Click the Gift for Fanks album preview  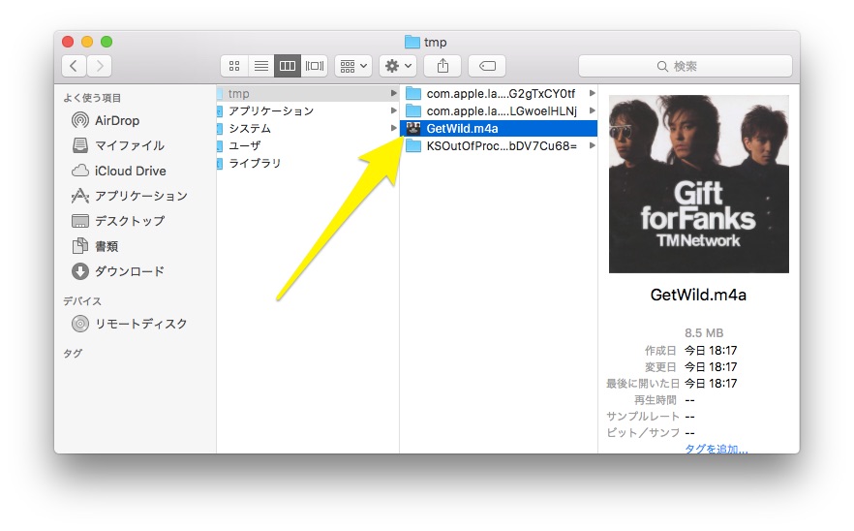pos(699,184)
